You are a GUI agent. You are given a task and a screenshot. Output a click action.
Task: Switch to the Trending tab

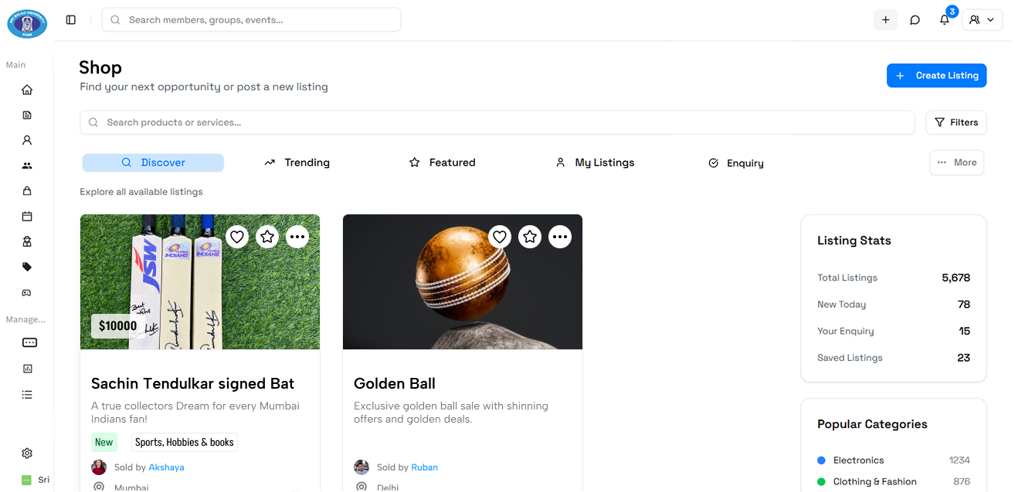coord(297,163)
